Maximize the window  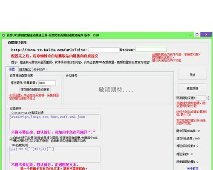[x=197, y=34]
